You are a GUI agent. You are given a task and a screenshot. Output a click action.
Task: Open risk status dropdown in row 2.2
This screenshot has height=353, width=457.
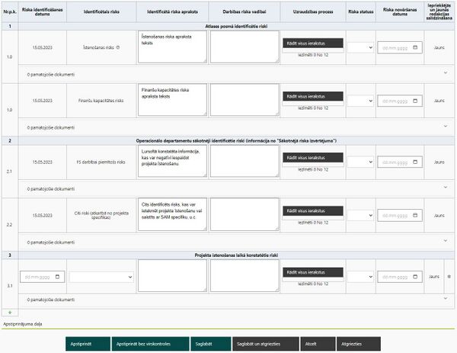click(361, 215)
